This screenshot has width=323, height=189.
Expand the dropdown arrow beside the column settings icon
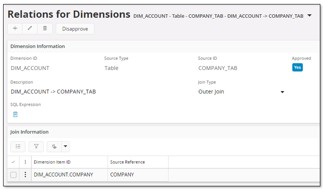point(66,147)
